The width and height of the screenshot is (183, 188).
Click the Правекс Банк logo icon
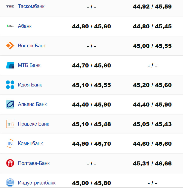(x=10, y=124)
